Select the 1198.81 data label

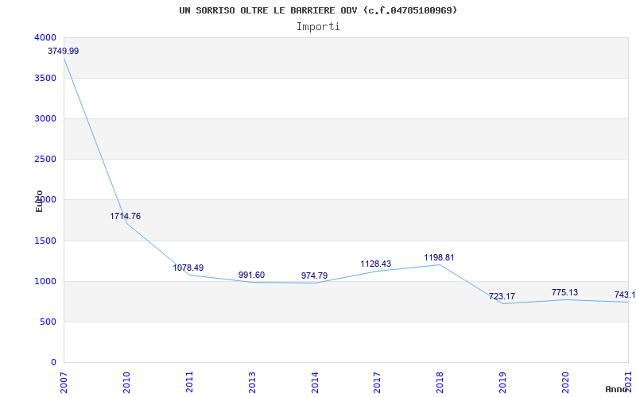(x=440, y=257)
